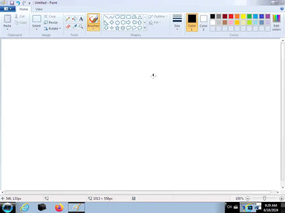Open the Size dropdown
Image resolution: width=285 pixels, height=213 pixels.
coord(177,22)
